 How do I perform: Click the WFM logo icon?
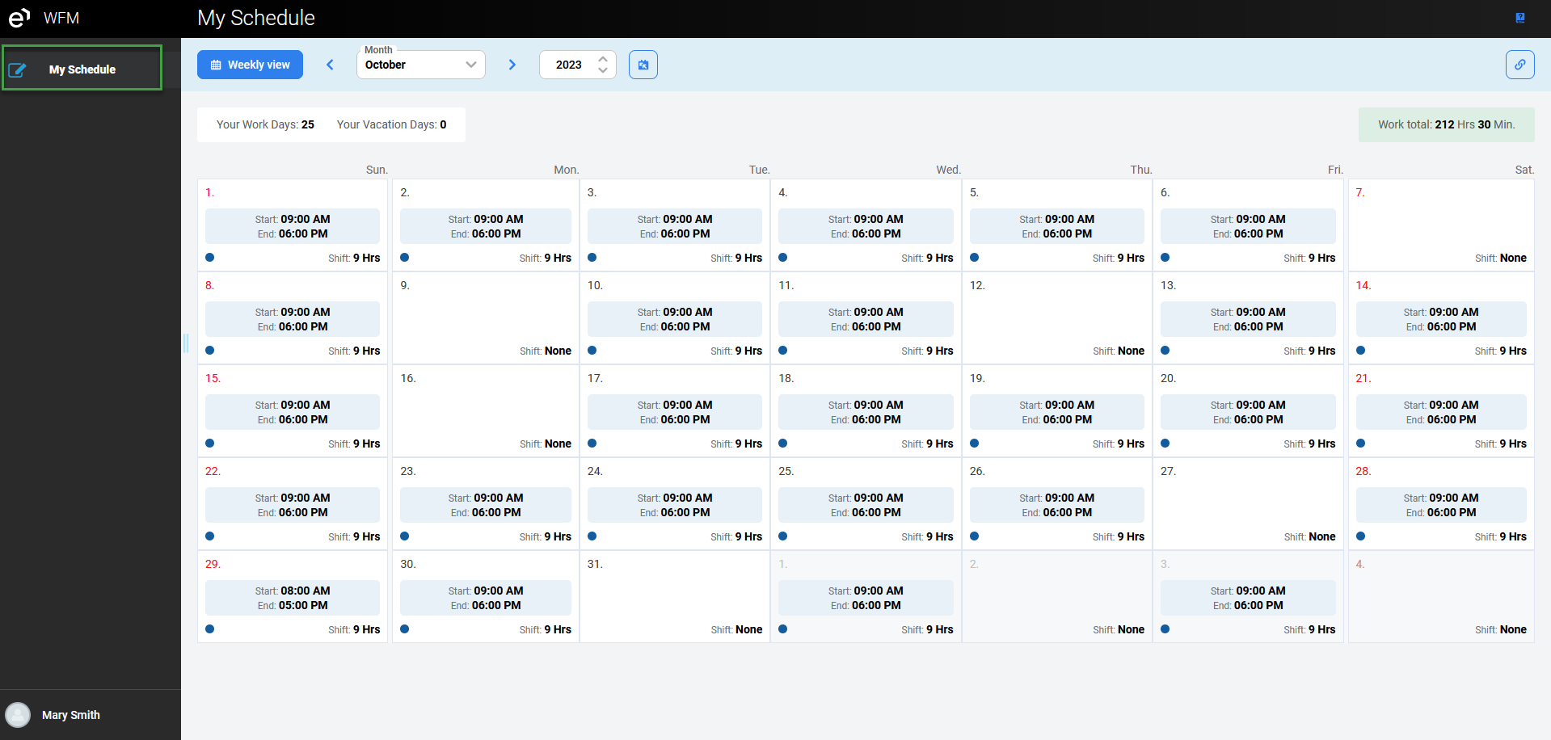pos(19,18)
